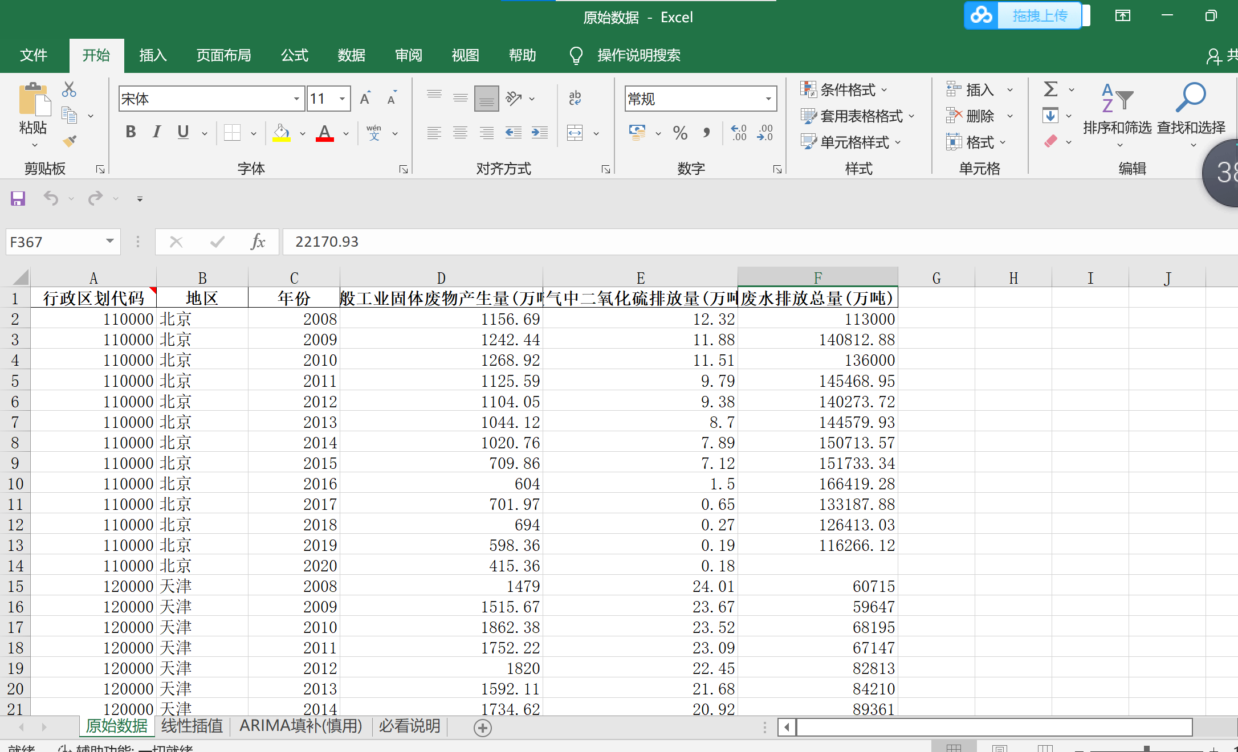Select the Format Painter brush
The width and height of the screenshot is (1238, 752).
click(70, 141)
